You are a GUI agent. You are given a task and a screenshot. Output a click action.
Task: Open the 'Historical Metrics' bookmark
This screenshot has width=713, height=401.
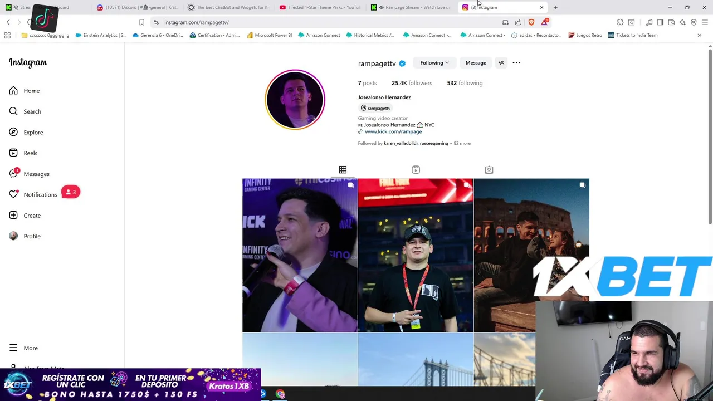370,35
